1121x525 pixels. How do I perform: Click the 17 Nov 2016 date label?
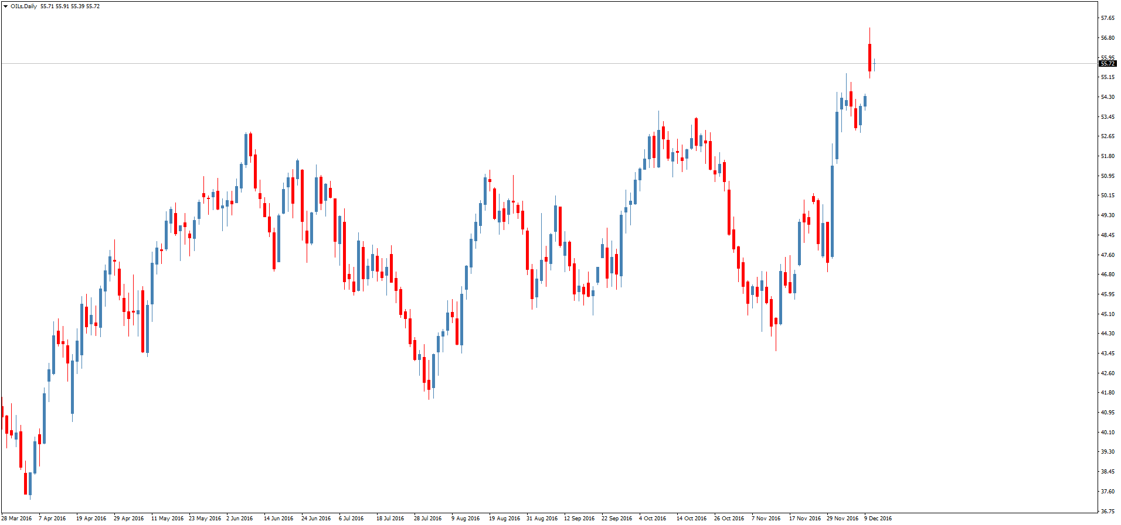(x=805, y=519)
